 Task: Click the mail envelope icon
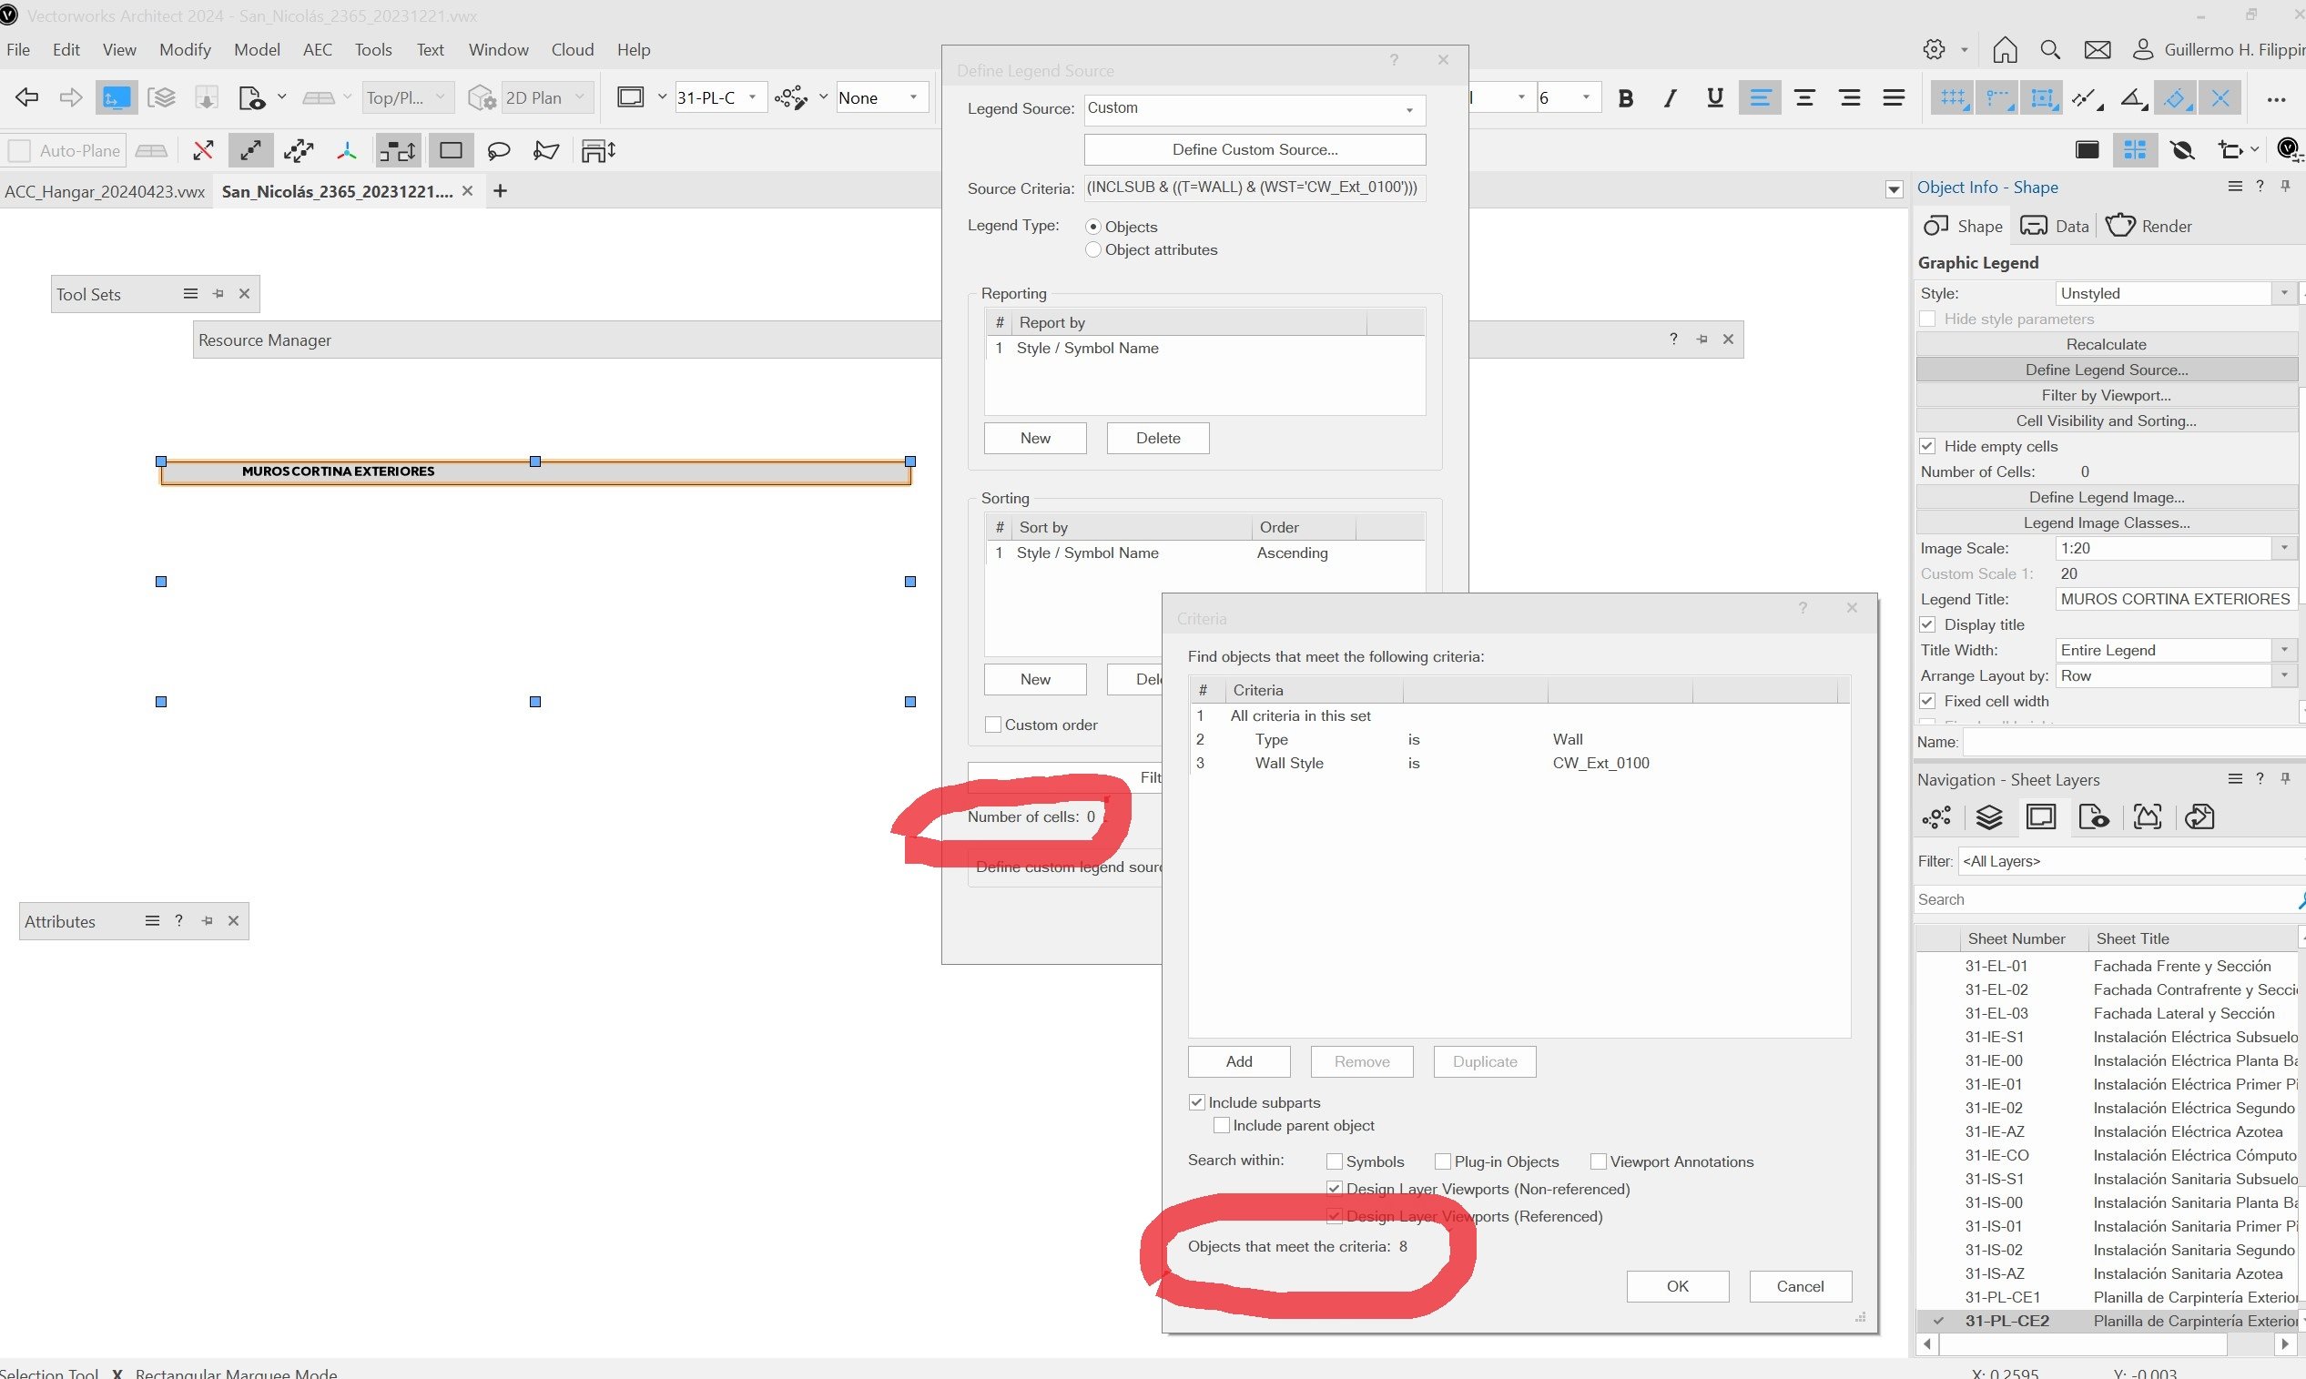2097,50
